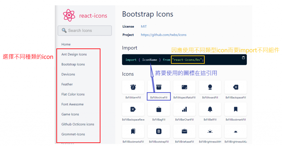Copy import code with clipboard icon
Image resolution: width=282 pixels, height=146 pixels.
[243, 58]
